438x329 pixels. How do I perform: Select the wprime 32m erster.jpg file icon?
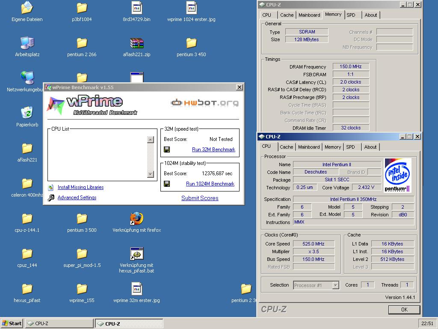click(136, 289)
